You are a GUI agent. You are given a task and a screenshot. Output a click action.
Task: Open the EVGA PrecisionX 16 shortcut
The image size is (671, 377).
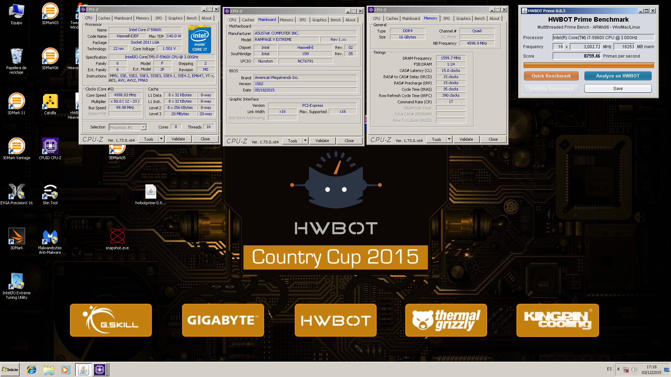(x=16, y=194)
